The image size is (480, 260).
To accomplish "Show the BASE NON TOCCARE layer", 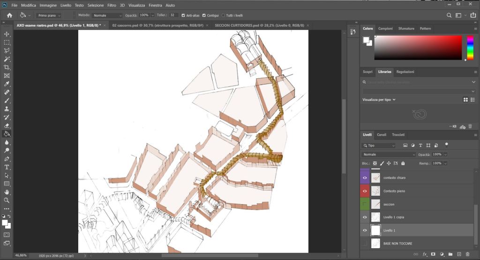I will [x=365, y=244].
